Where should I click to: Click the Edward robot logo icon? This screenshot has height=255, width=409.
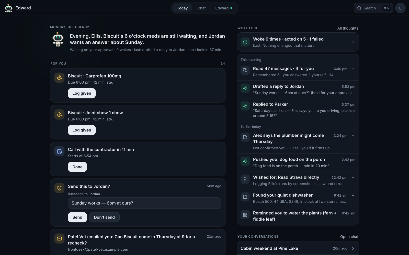coord(8,8)
